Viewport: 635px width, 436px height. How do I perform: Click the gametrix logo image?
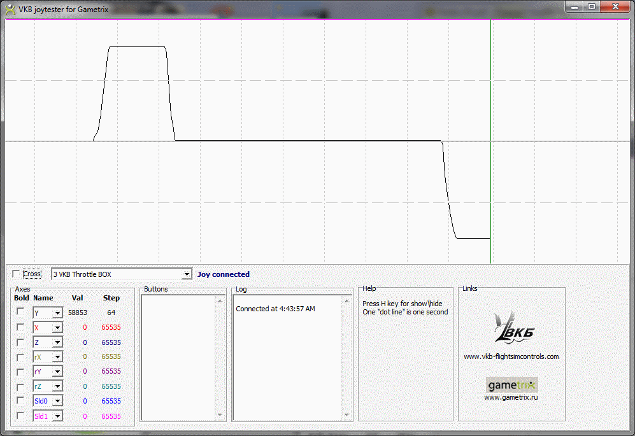click(x=511, y=384)
